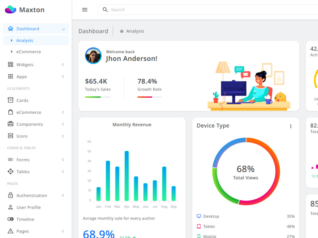318x238 pixels.
Task: Click the Tables sidebar icon
Action: pos(10,172)
